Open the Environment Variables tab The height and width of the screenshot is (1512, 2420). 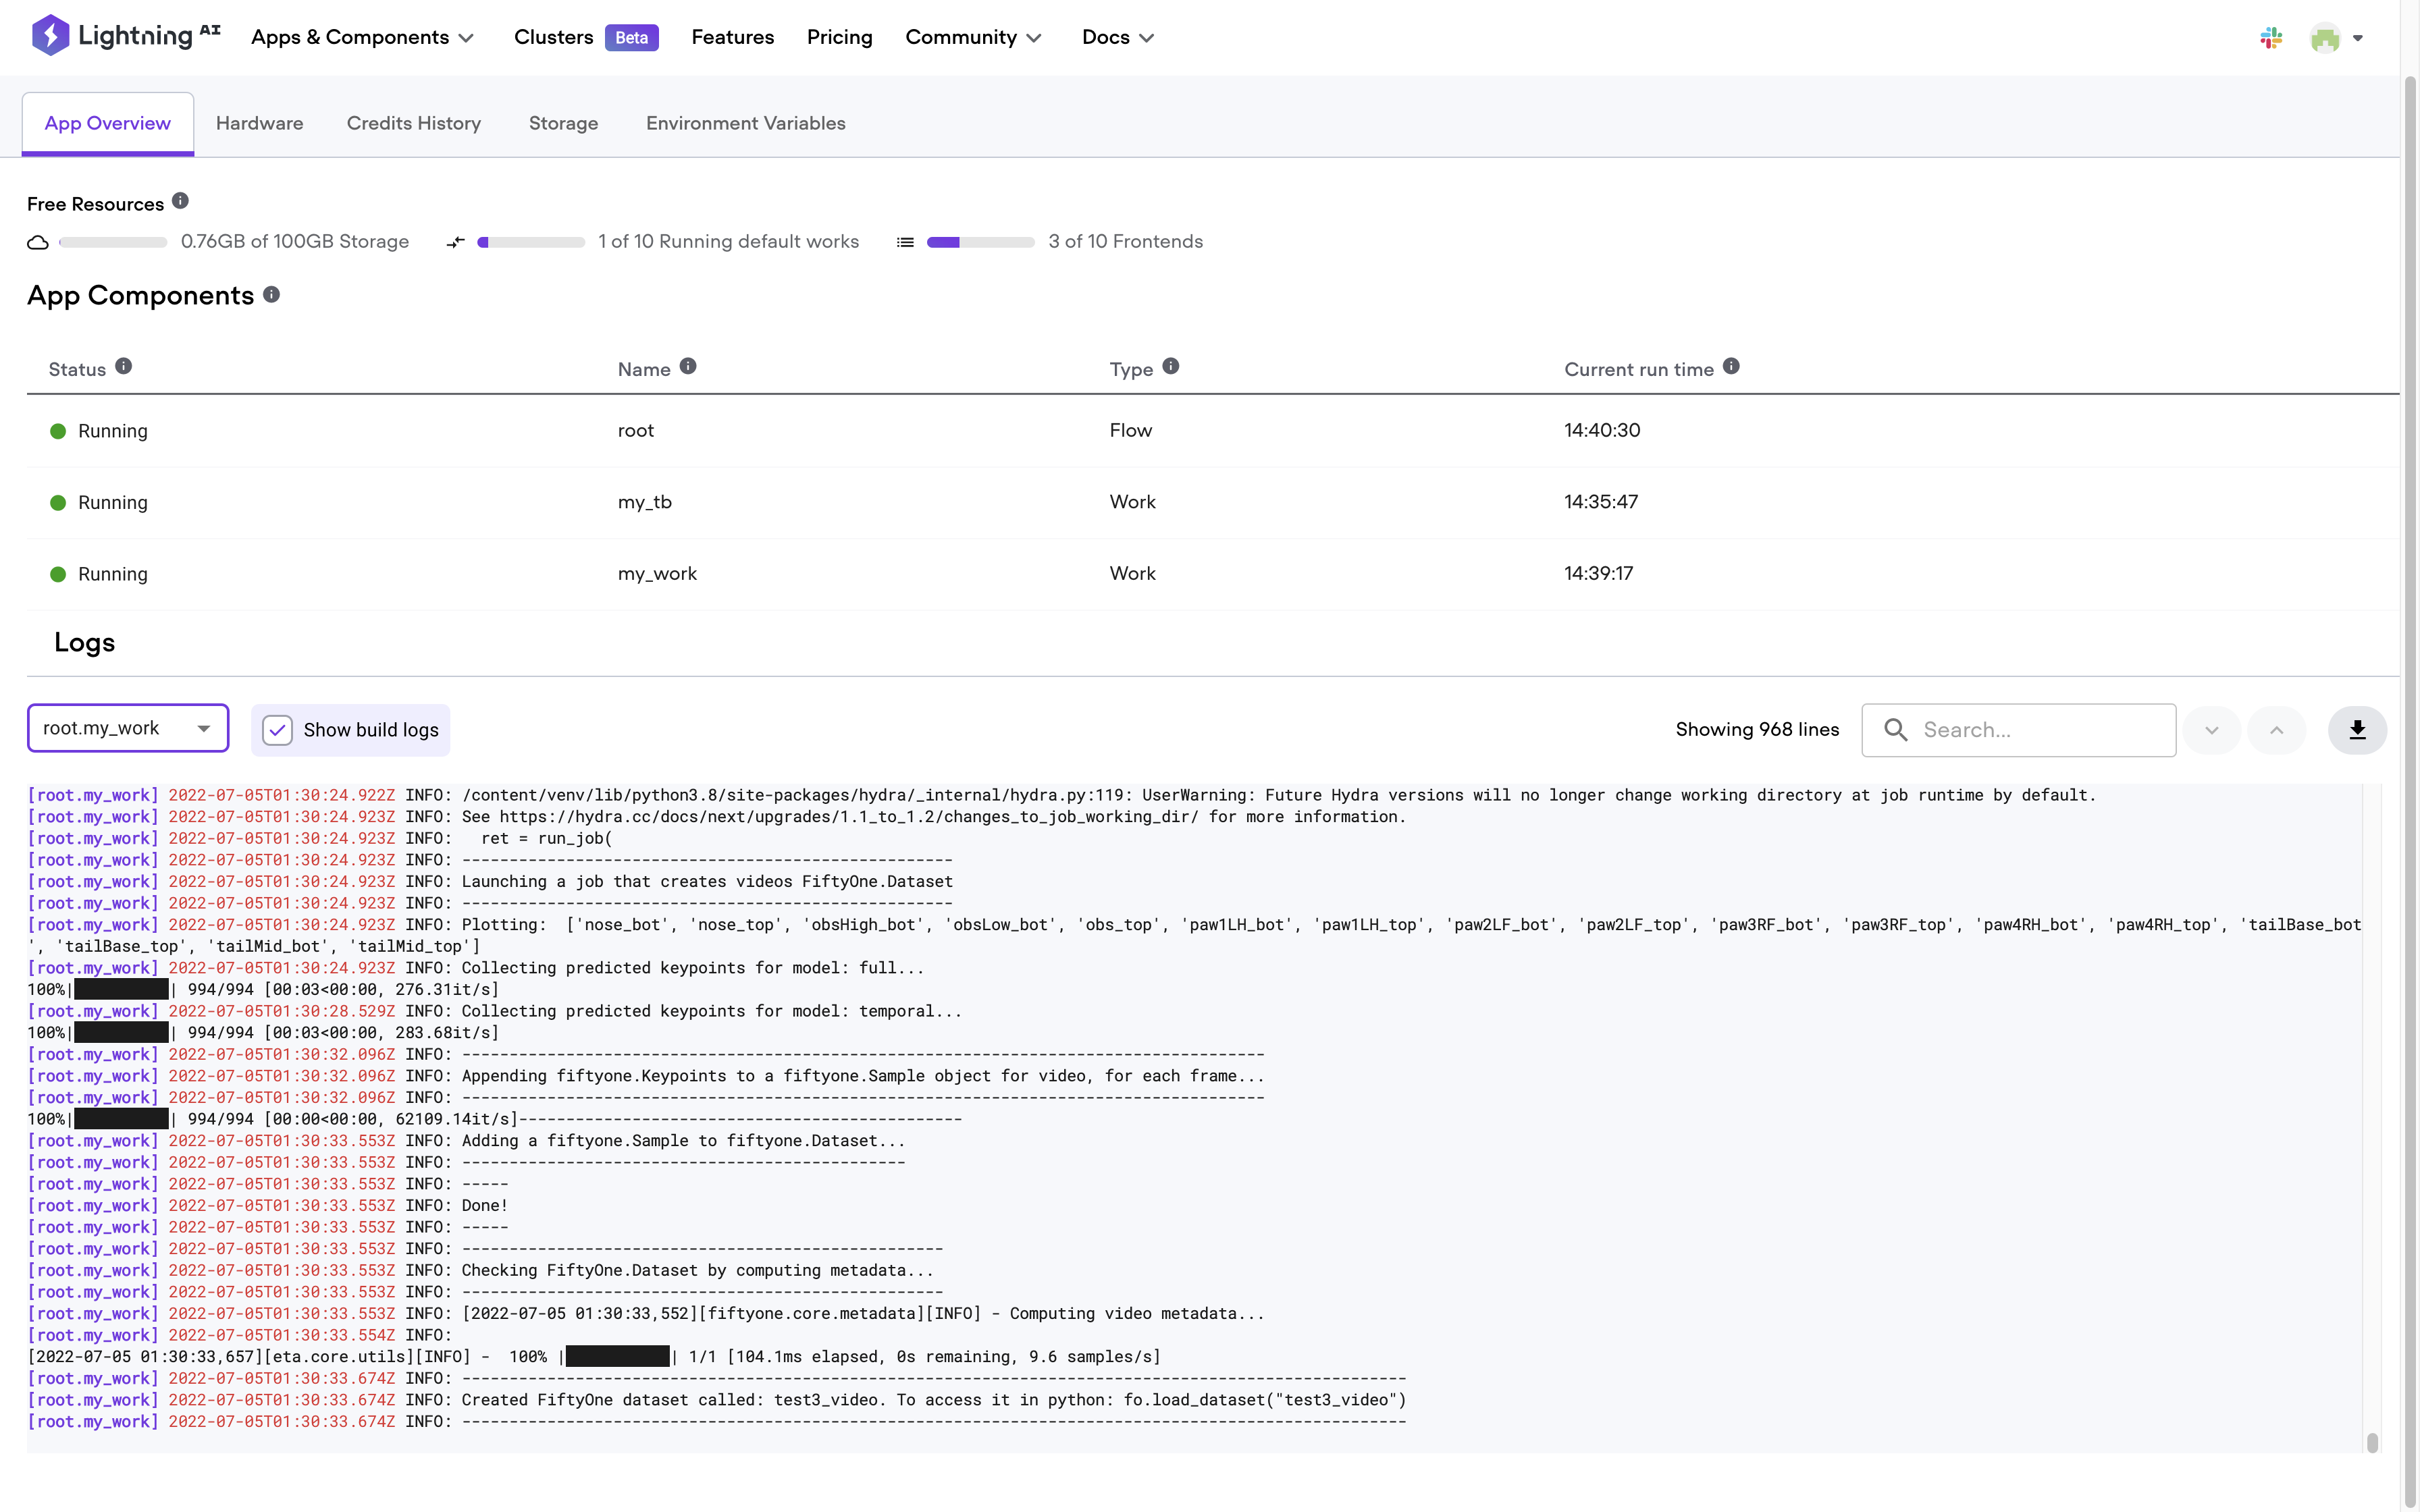[x=745, y=123]
